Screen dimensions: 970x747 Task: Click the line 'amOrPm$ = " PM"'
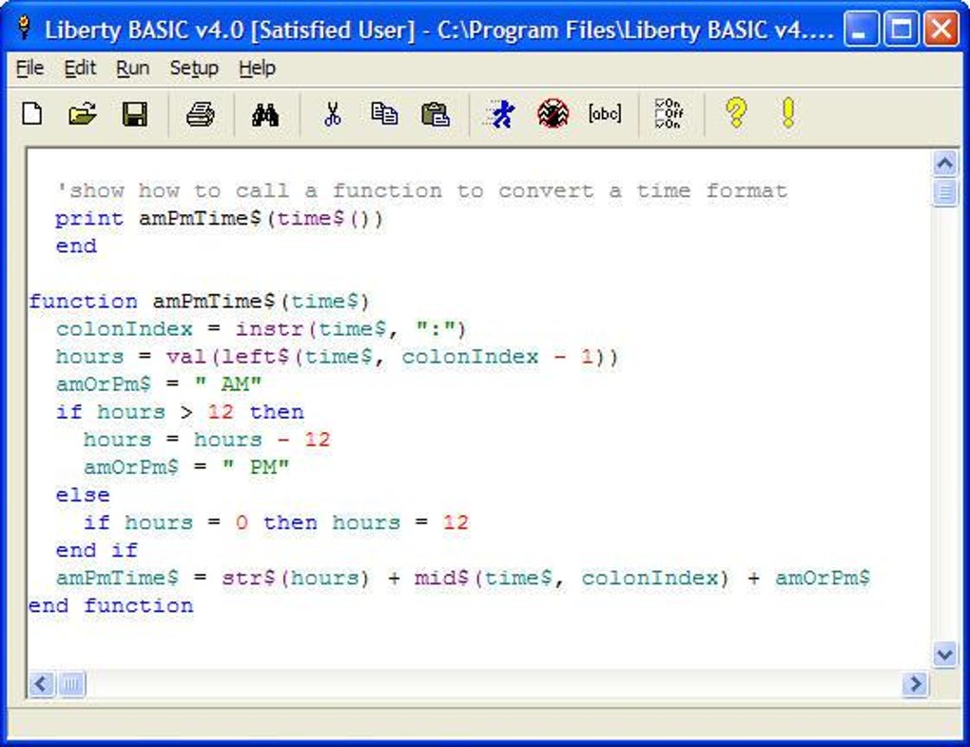tap(186, 468)
